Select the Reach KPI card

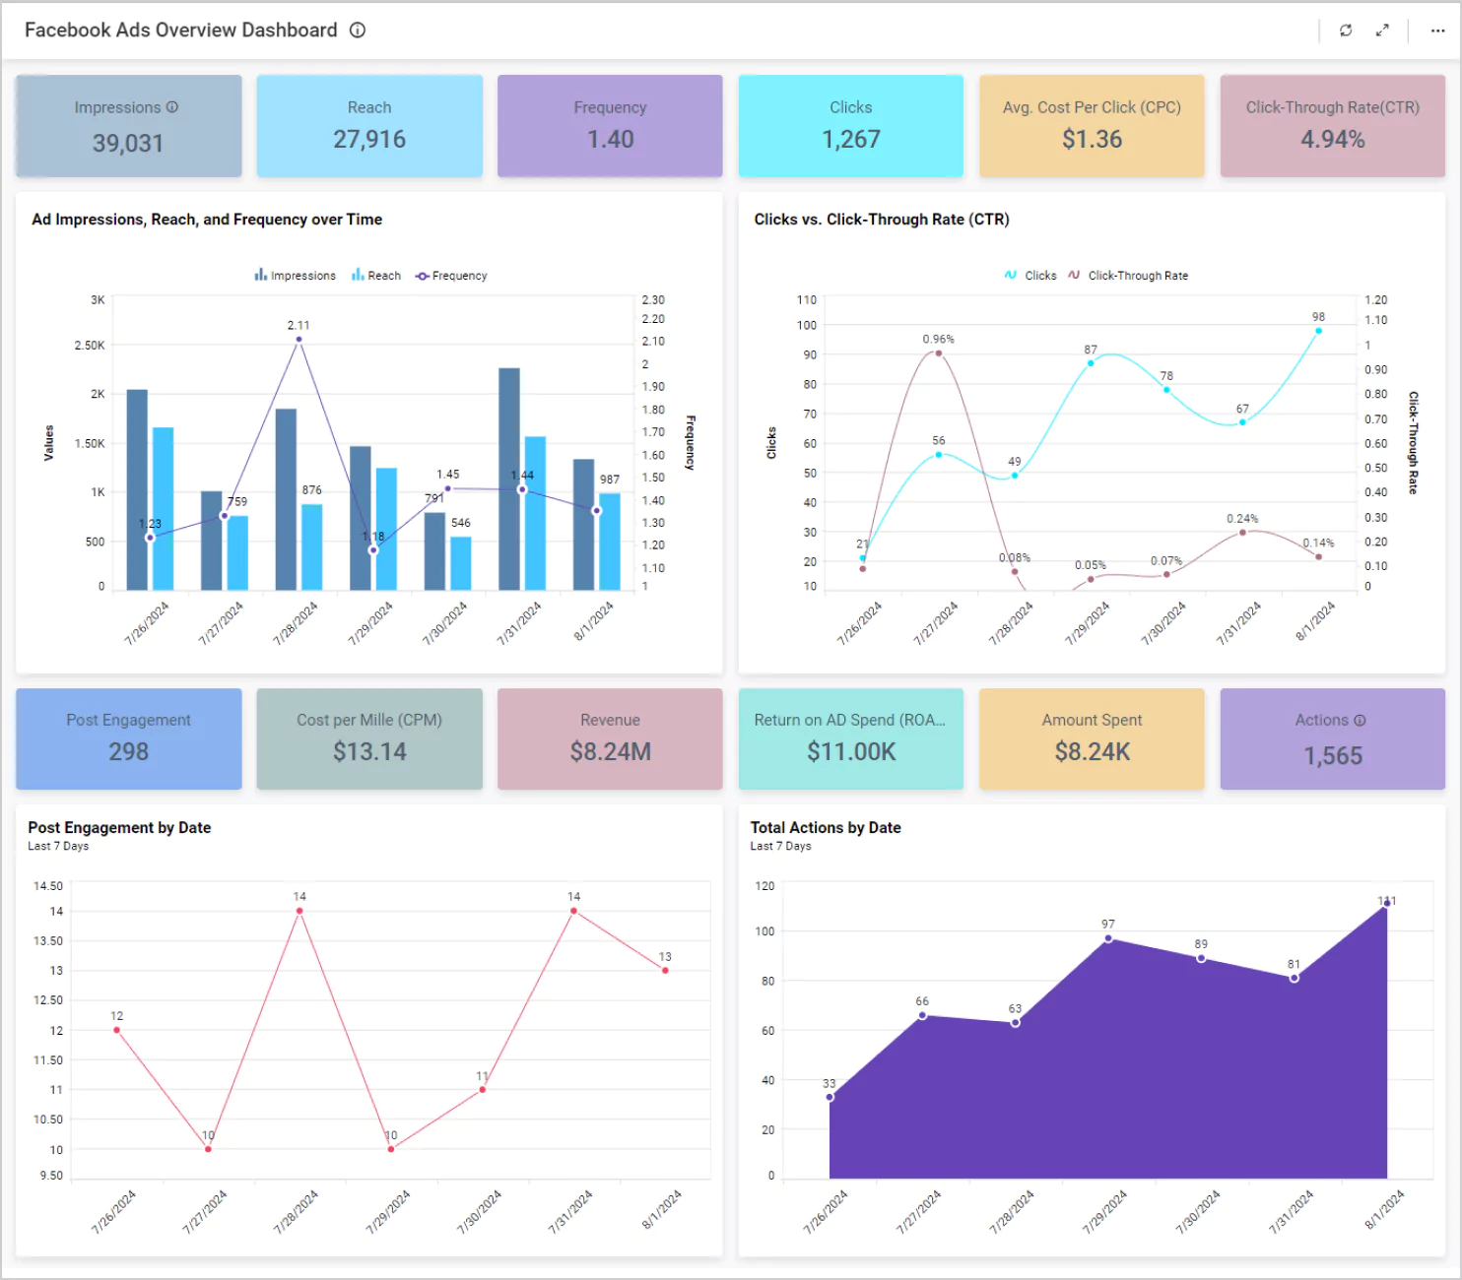click(369, 126)
